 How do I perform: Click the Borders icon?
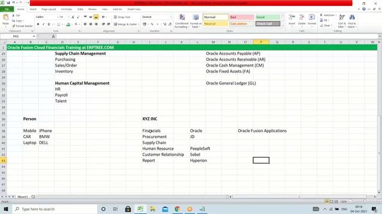pyautogui.click(x=58, y=24)
